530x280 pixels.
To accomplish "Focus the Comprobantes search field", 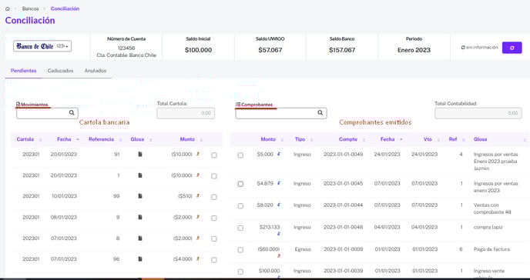I will coord(281,113).
